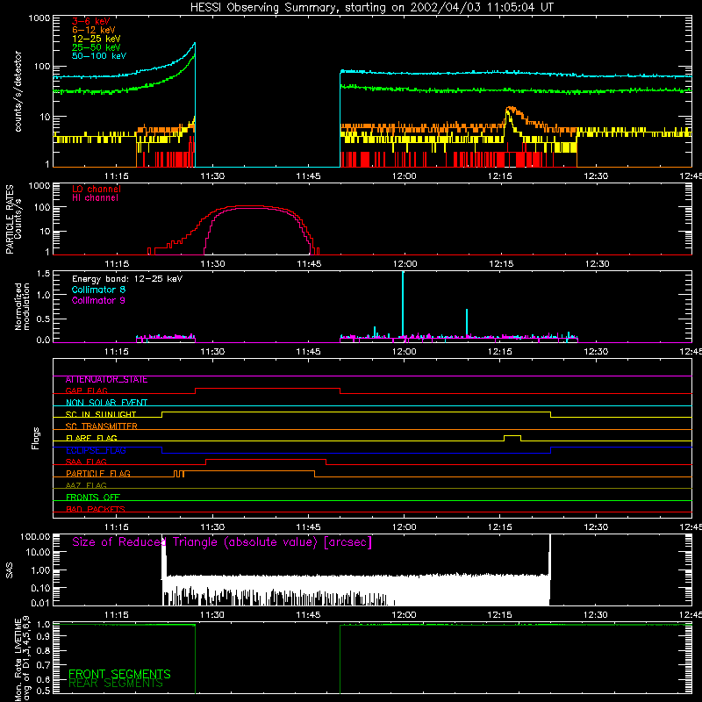The width and height of the screenshot is (702, 702).
Task: Click the FRONT SEGMENTS legend label
Action: [x=119, y=674]
